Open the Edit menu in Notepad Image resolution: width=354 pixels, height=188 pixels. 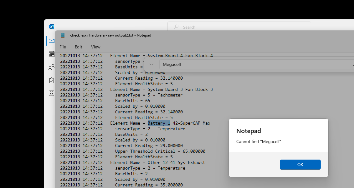tap(78, 47)
